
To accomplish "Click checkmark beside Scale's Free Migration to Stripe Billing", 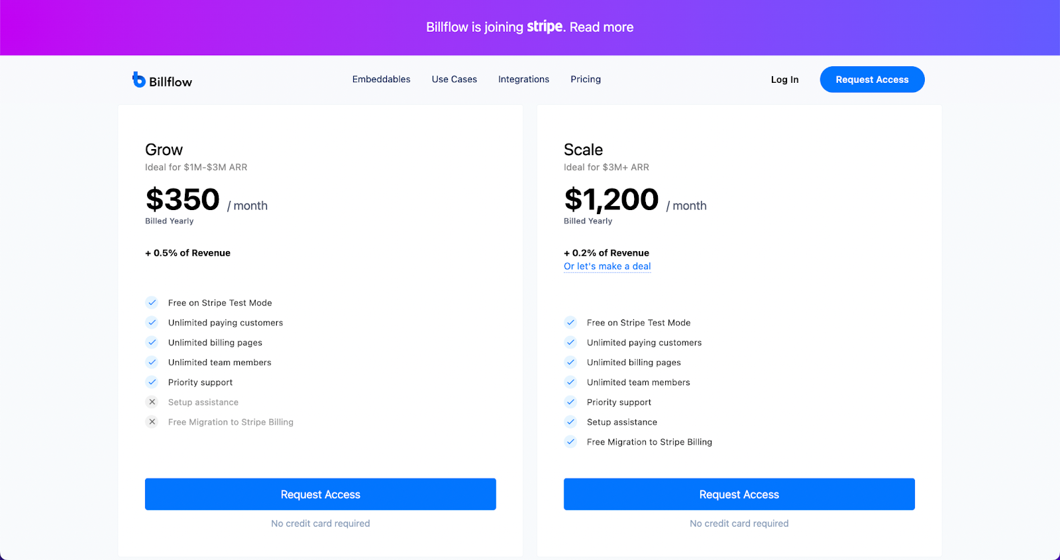I will pyautogui.click(x=570, y=442).
